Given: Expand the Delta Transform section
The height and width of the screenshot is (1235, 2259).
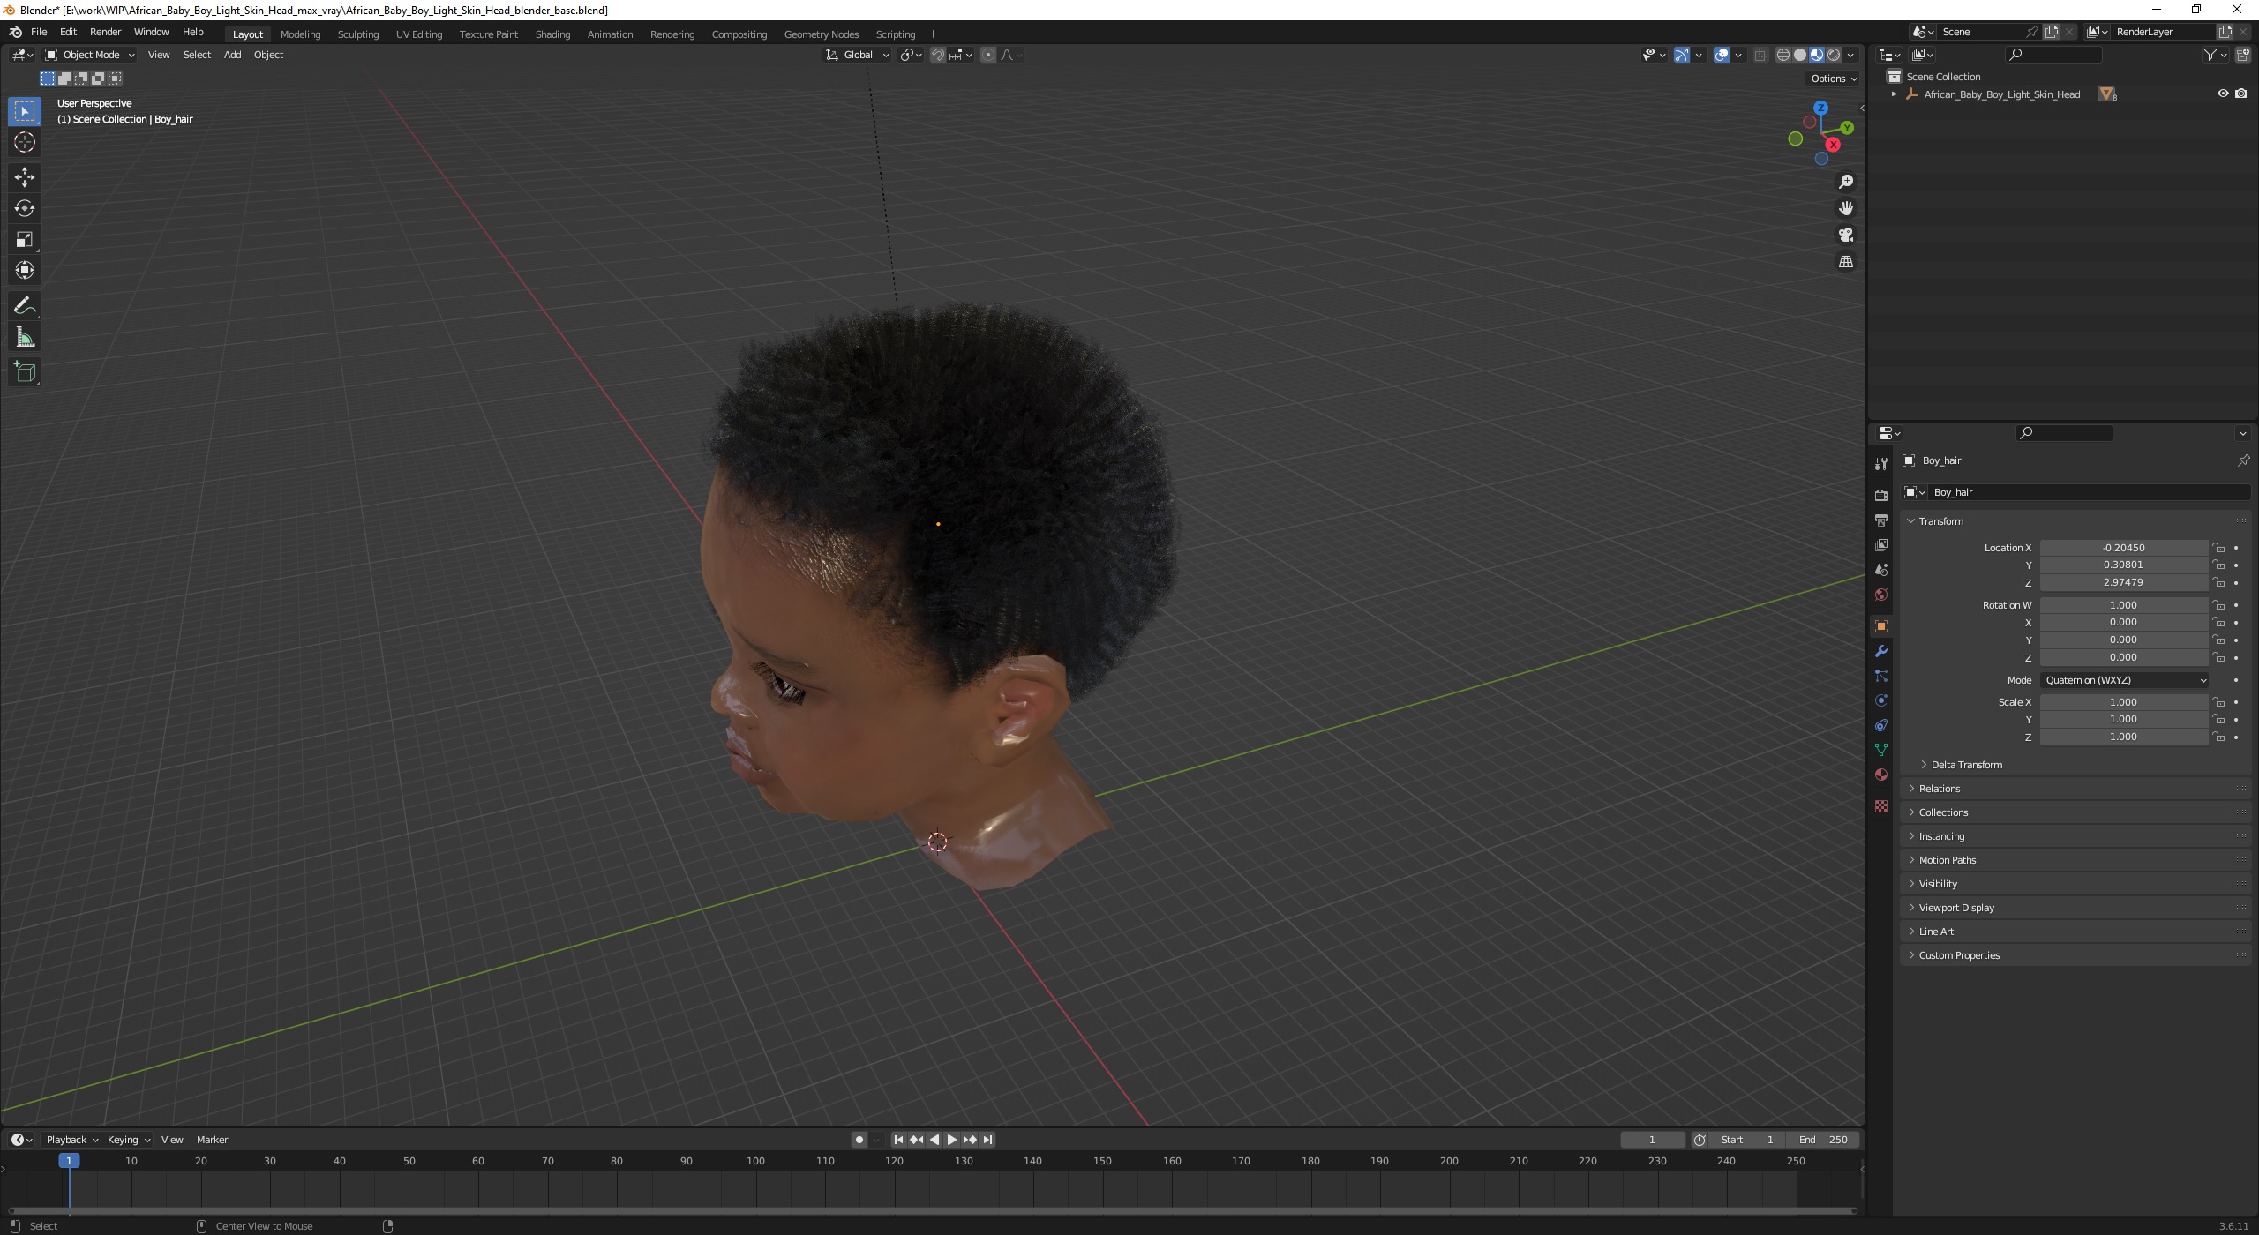Looking at the screenshot, I should pyautogui.click(x=1924, y=765).
